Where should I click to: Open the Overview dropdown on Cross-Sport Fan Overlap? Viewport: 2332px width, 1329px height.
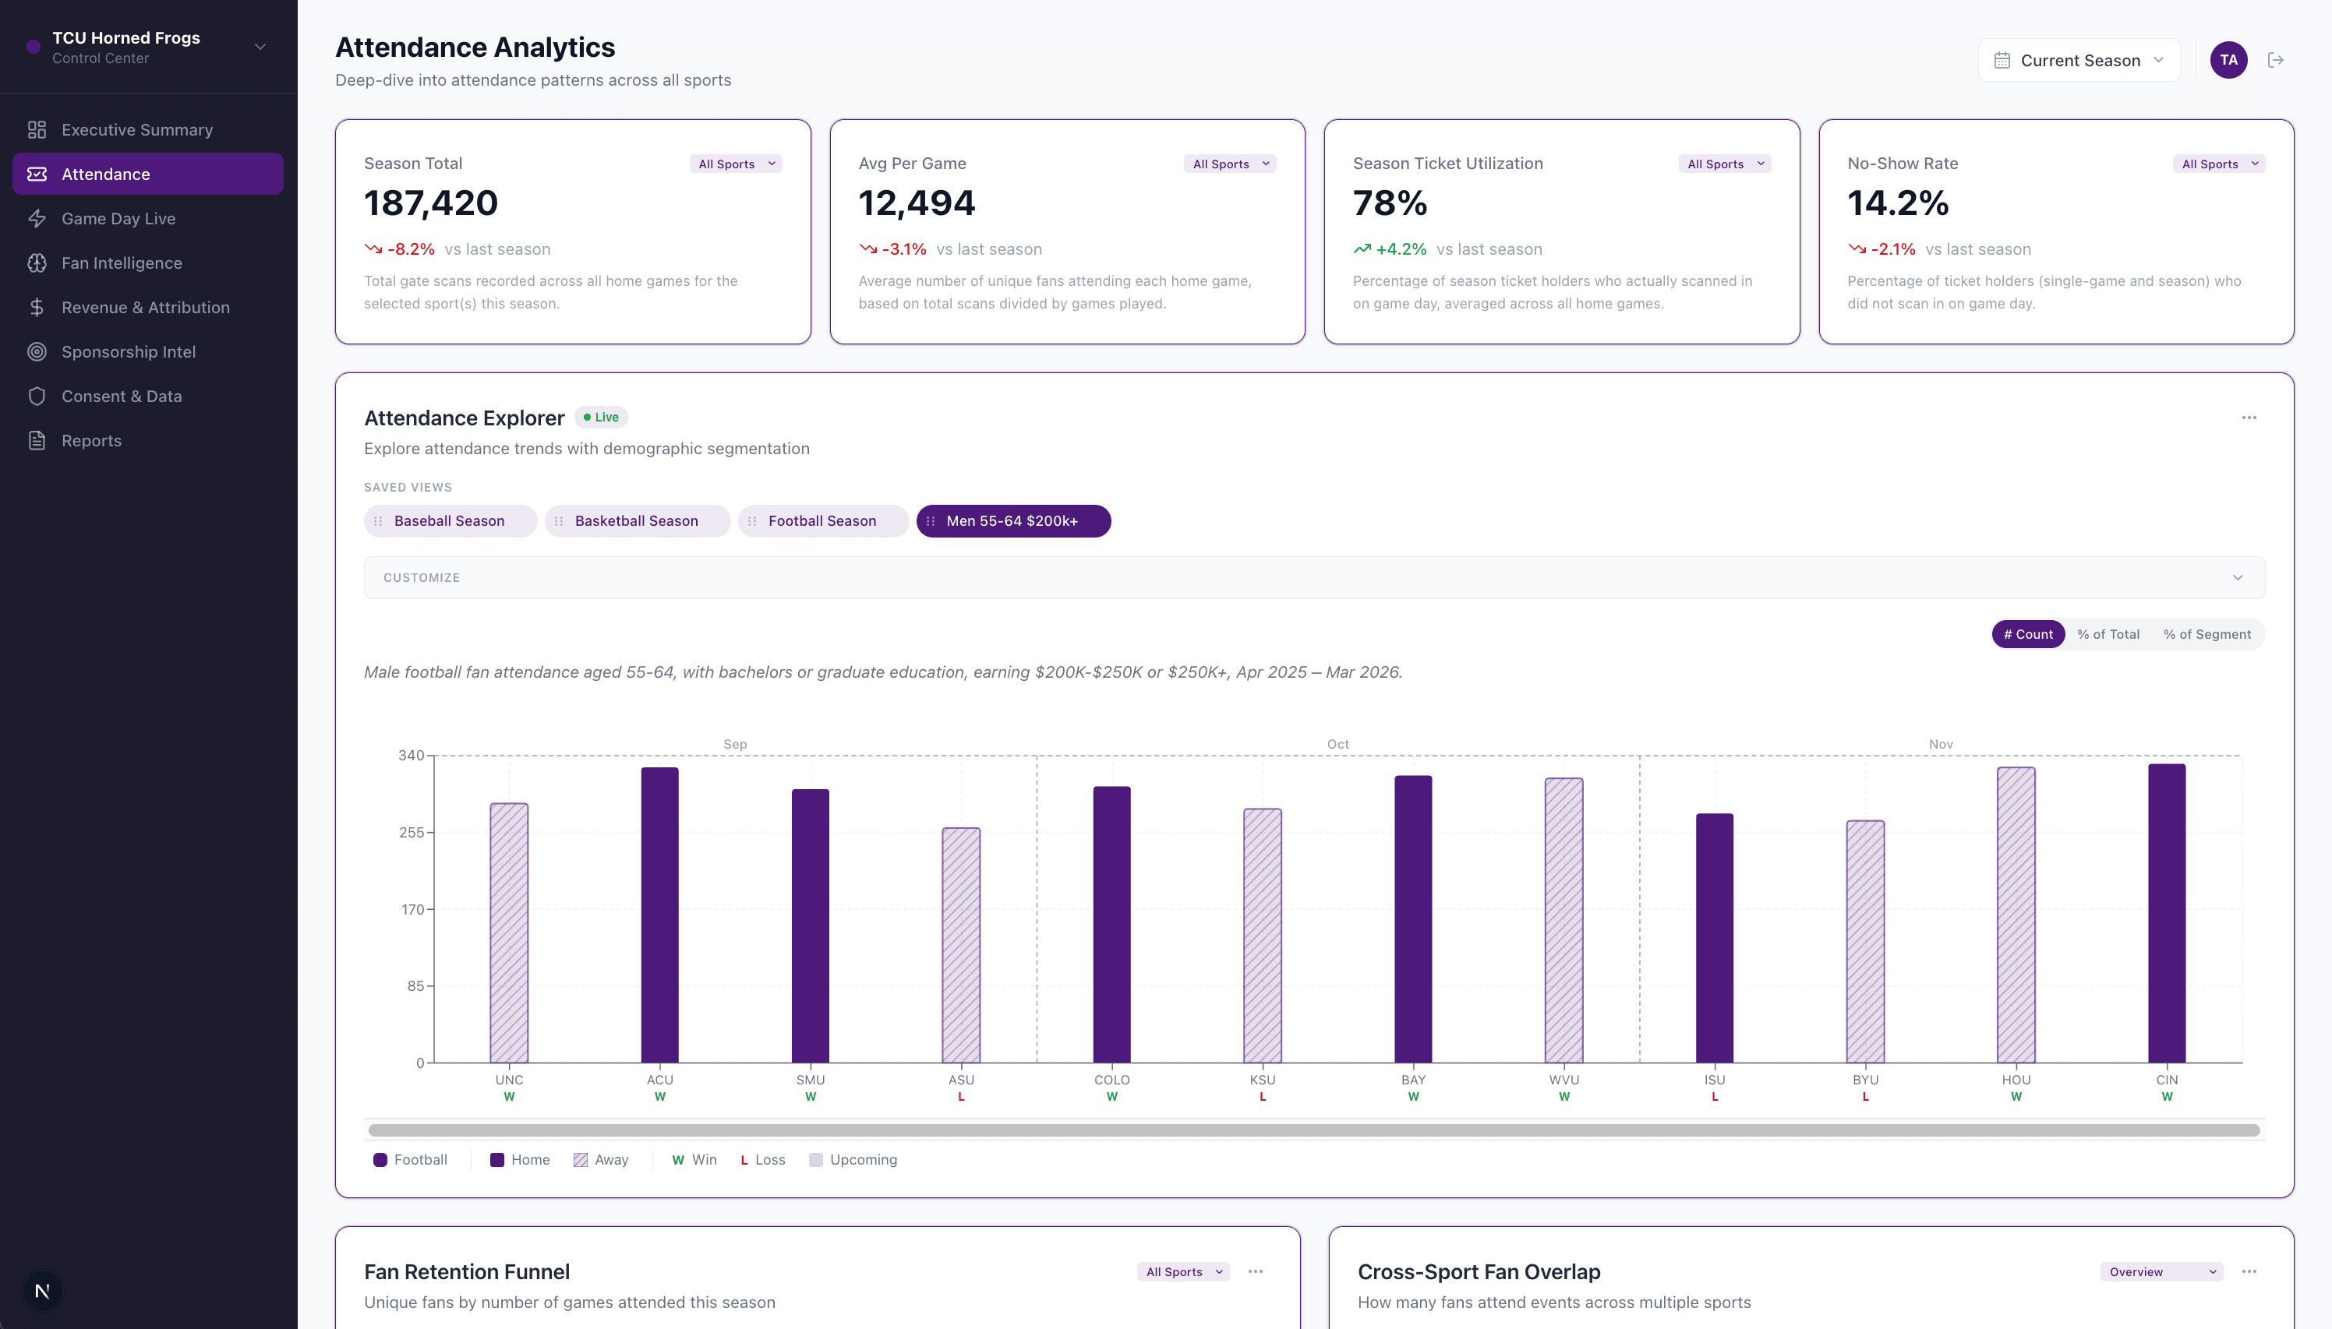pyautogui.click(x=2161, y=1271)
